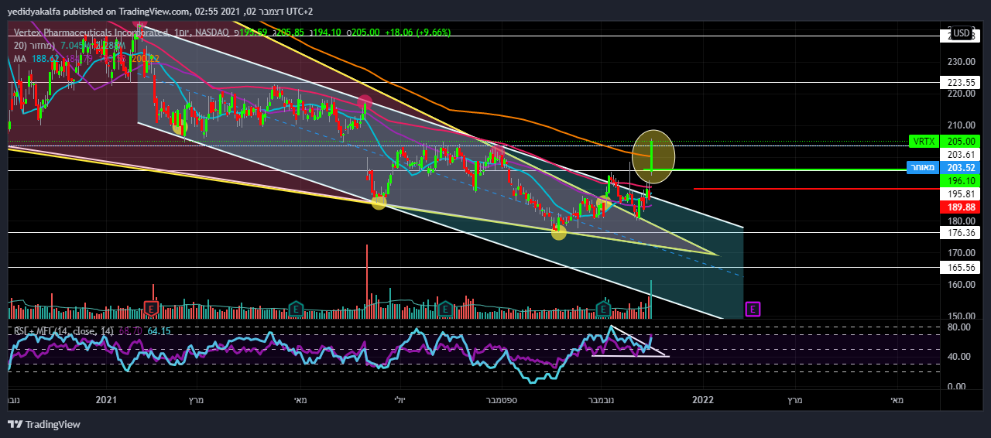991x438 pixels.
Task: Click the 170.00 price axis tick
Action: click(x=961, y=252)
